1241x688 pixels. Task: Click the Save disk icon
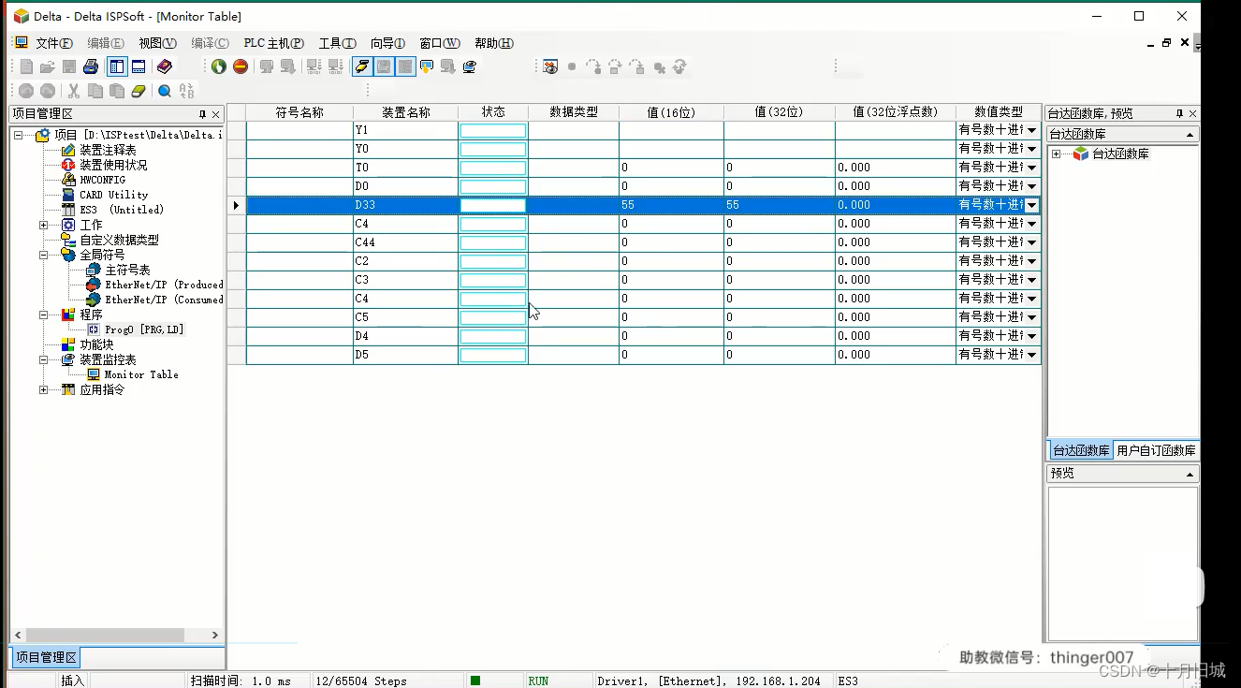[69, 66]
